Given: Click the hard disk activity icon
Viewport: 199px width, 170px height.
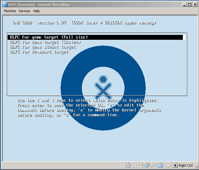Looking at the screenshot, I should [x=128, y=165].
